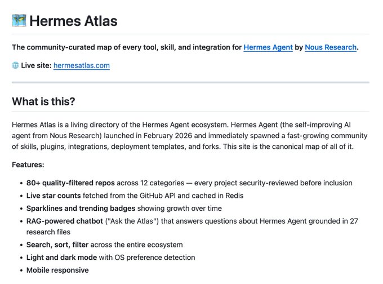
Task: Click Sparklines and trending badges bullet text
Action: pos(81,208)
